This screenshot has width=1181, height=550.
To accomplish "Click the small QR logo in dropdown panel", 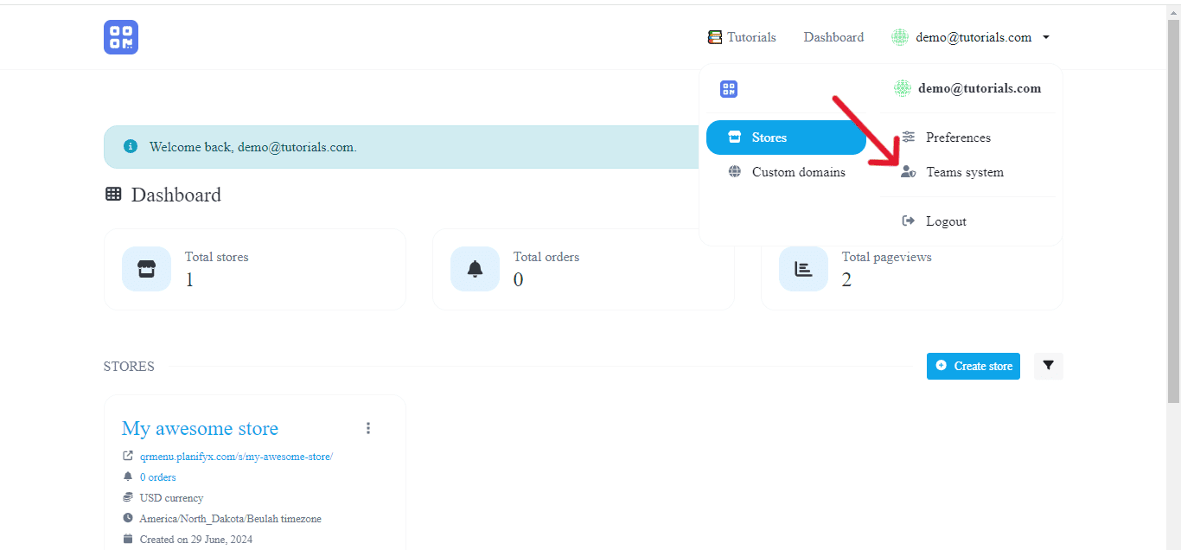I will (729, 88).
